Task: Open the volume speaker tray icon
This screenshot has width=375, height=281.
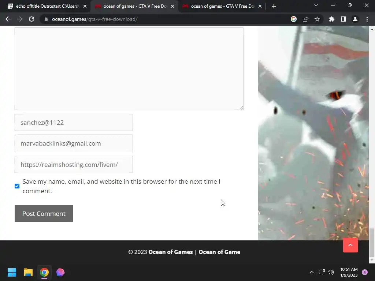Action: point(331,272)
